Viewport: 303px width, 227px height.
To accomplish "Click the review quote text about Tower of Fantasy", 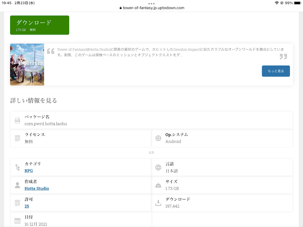I will point(170,52).
